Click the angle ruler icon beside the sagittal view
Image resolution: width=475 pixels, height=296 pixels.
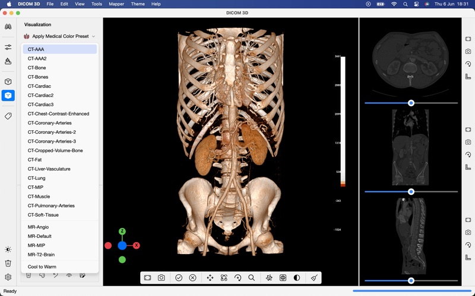point(468,258)
